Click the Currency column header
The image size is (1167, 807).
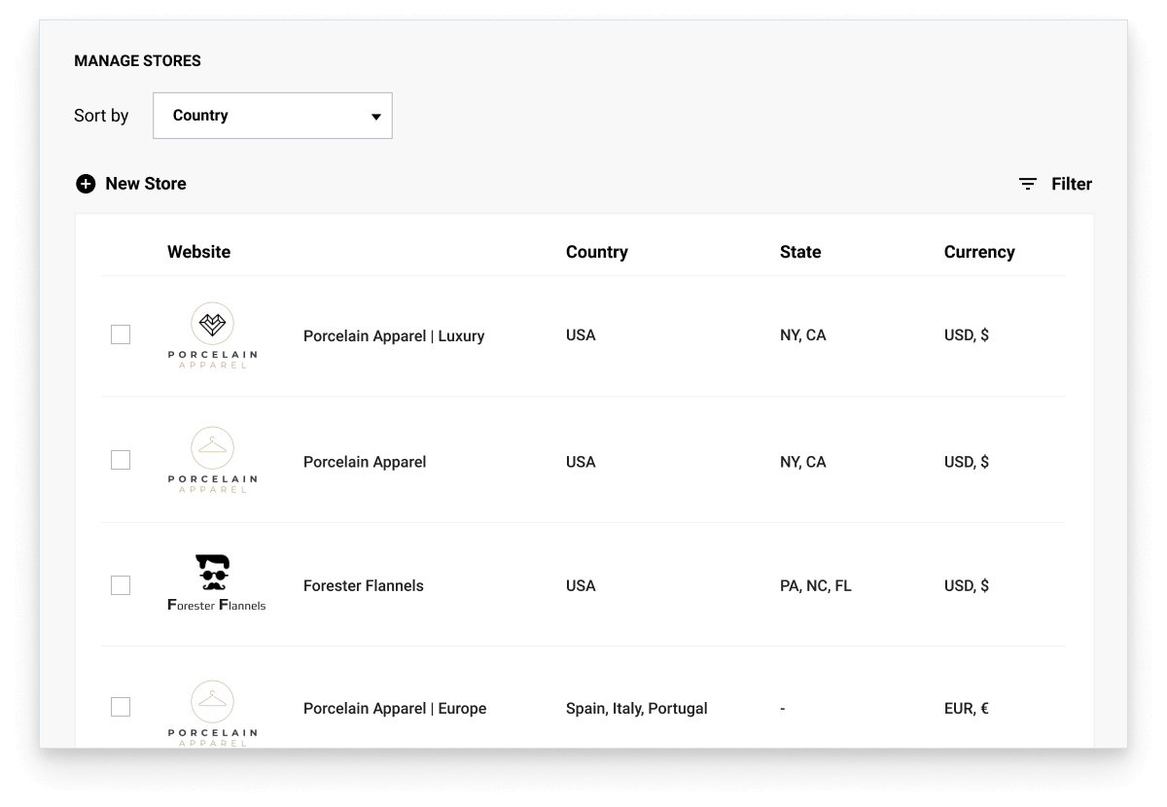click(x=978, y=252)
